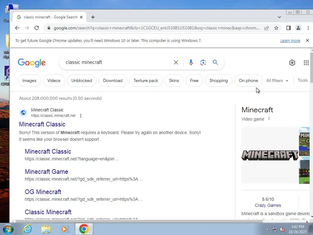Share this page icon in address bar
Screen dimensions: 313x235
tap(267, 28)
